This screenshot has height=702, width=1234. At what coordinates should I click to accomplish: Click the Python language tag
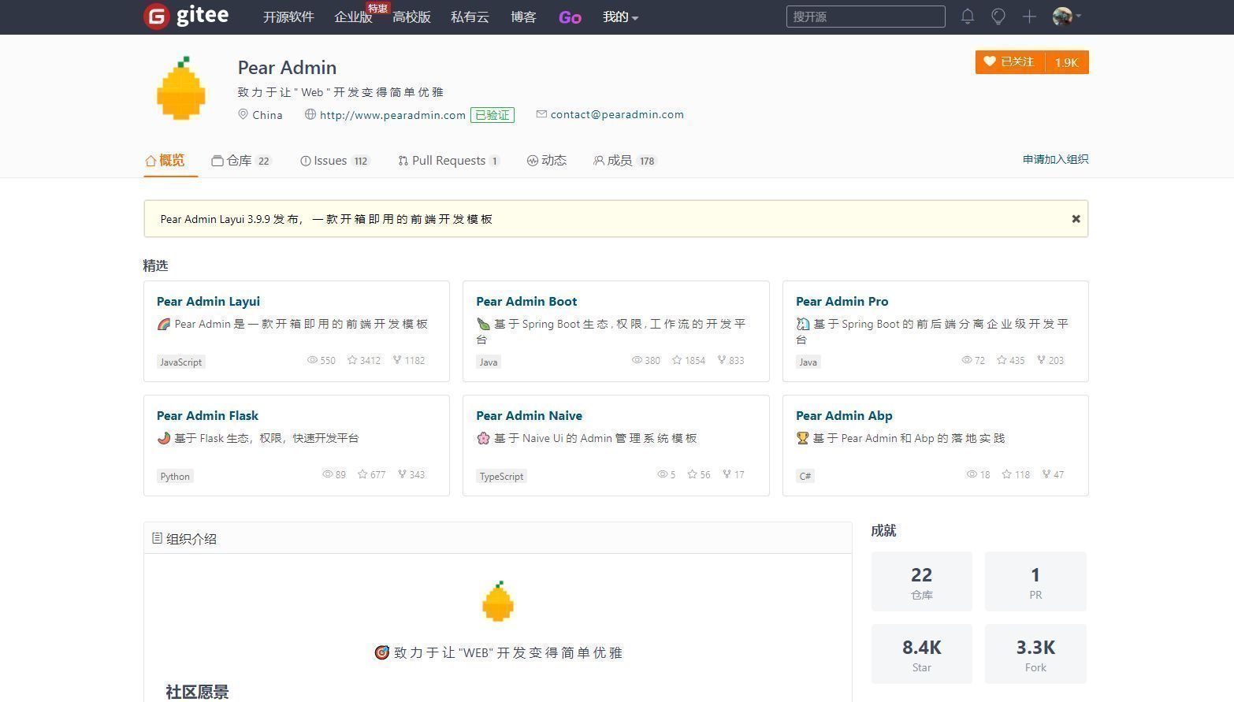(175, 477)
